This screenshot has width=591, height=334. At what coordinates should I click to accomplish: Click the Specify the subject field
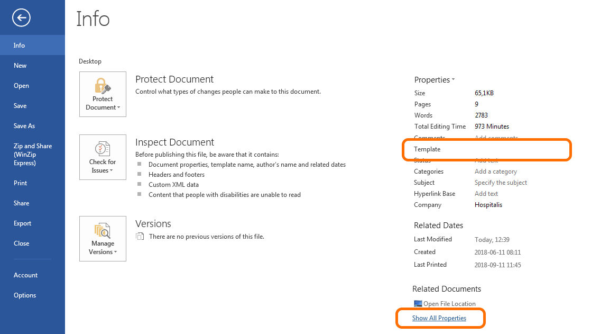[x=501, y=183]
